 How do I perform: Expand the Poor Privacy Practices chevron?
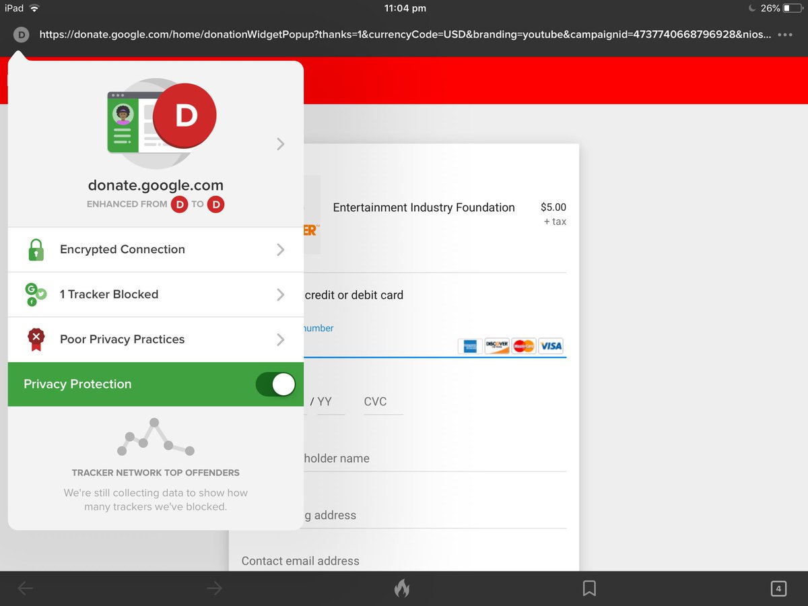[281, 339]
